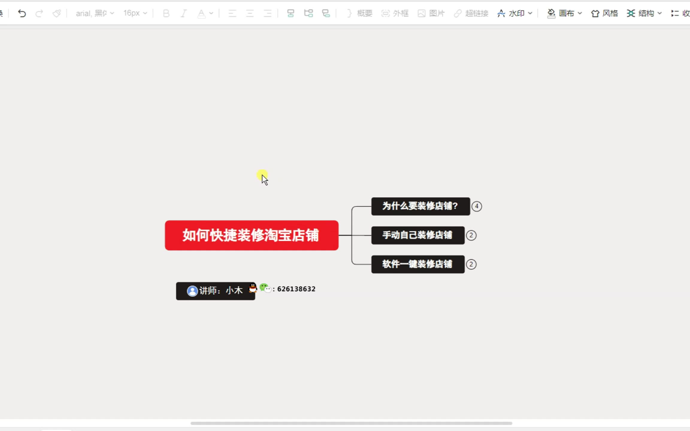
Task: Insert a sibling topic node icon
Action: click(x=290, y=14)
